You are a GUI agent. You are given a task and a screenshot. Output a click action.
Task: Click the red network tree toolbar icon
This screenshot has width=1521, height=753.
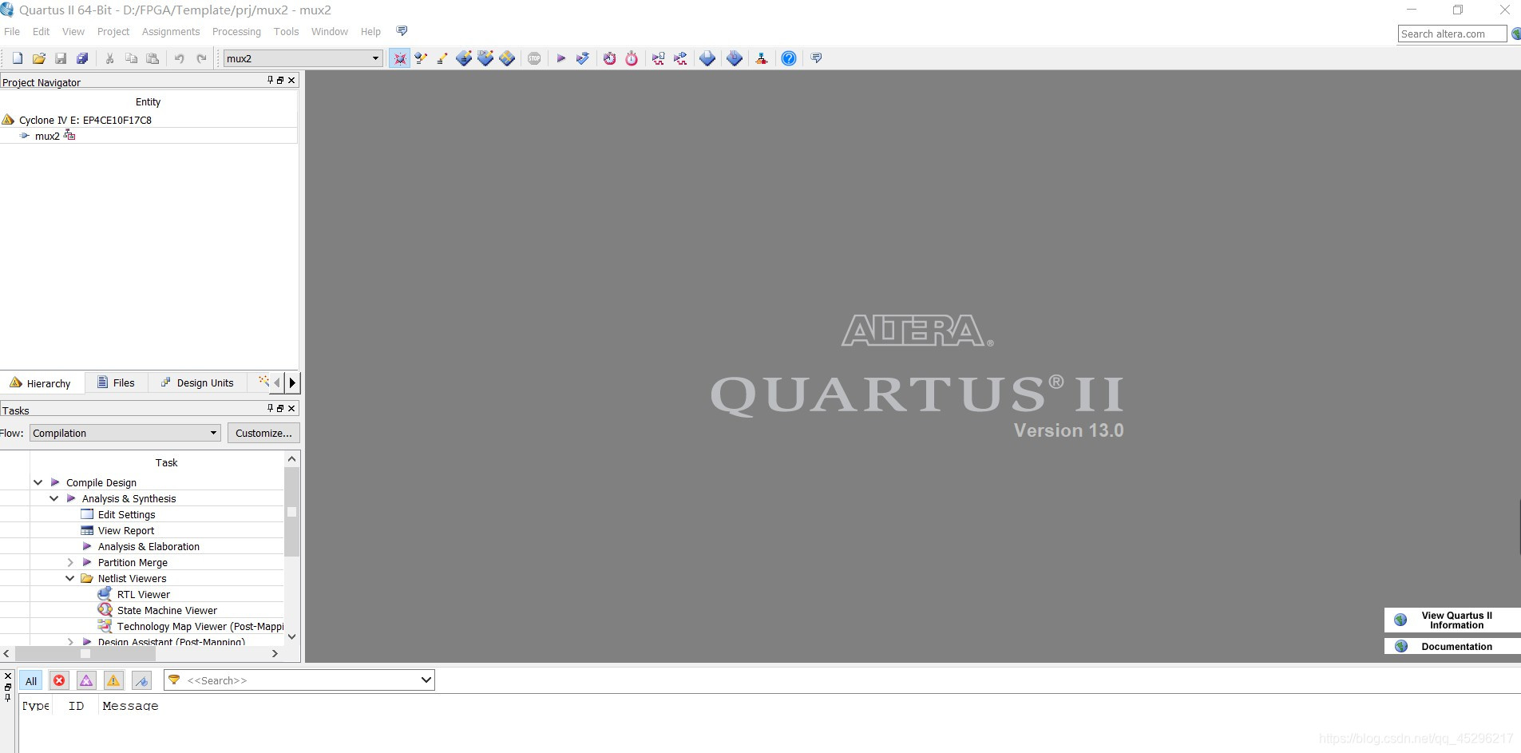pos(762,58)
